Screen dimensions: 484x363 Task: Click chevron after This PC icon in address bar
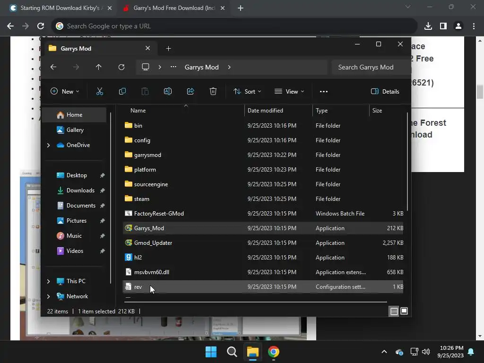click(160, 67)
